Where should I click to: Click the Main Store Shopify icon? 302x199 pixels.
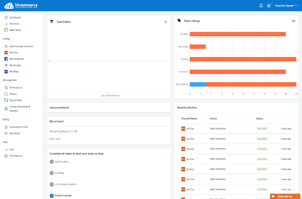(x=6, y=30)
